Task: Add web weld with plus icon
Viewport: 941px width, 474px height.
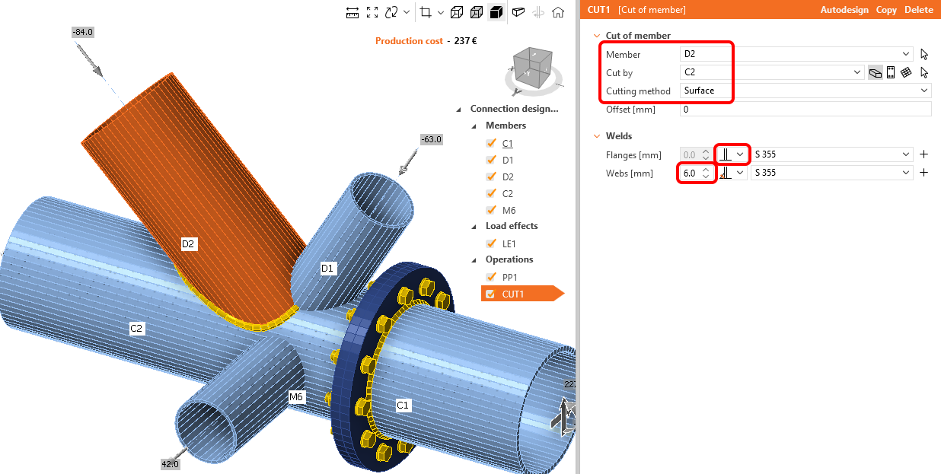Action: click(x=923, y=173)
